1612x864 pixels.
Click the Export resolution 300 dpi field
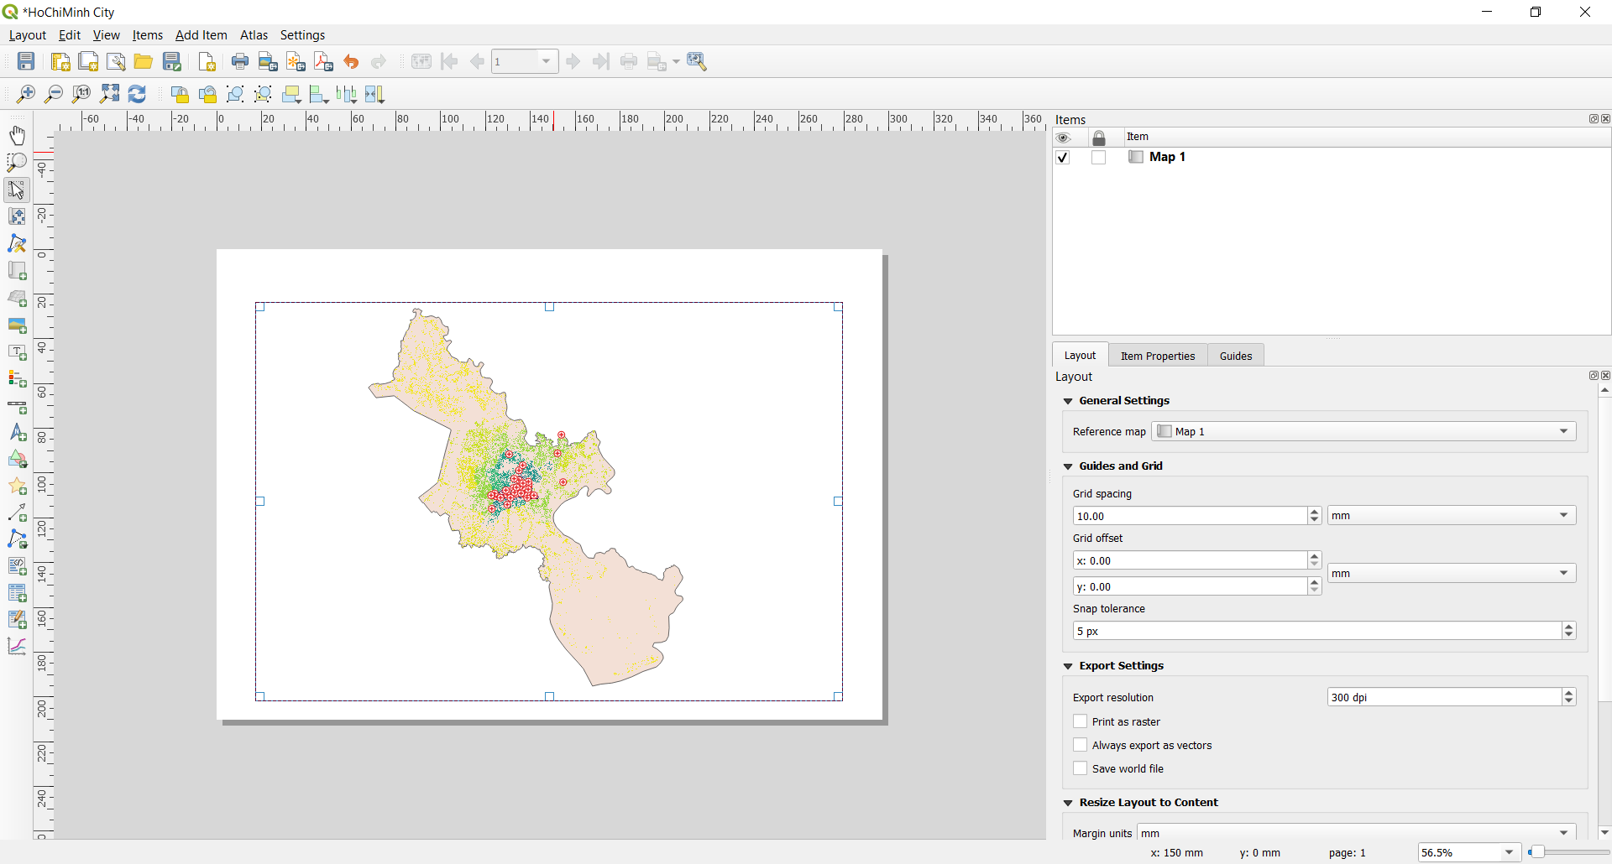[x=1444, y=697]
